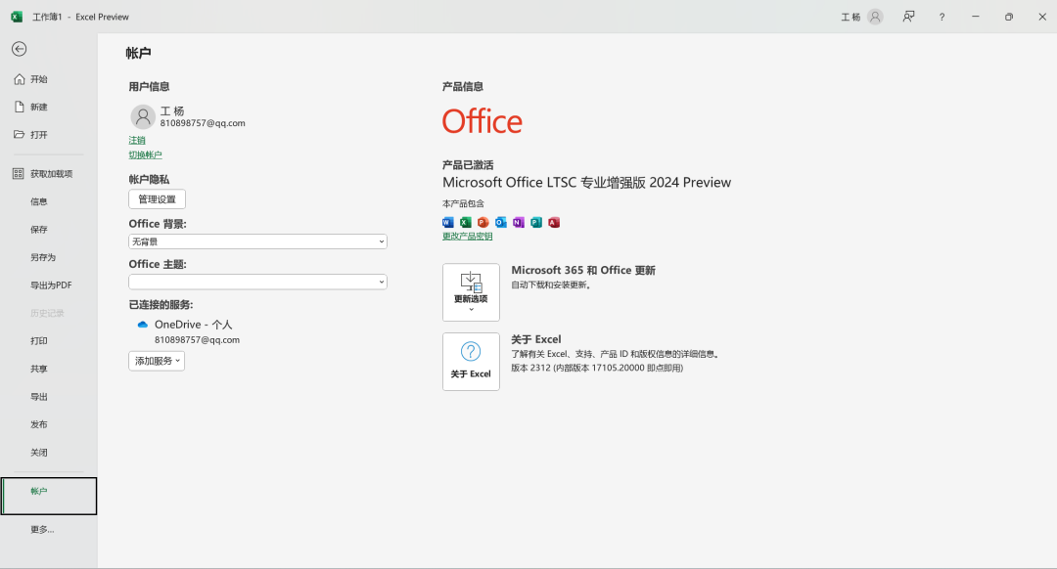This screenshot has width=1057, height=569.
Task: Select 关闭 in the sidebar
Action: click(39, 453)
